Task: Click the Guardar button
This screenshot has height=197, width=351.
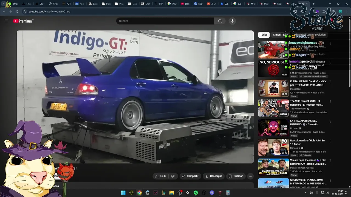Action: click(236, 176)
